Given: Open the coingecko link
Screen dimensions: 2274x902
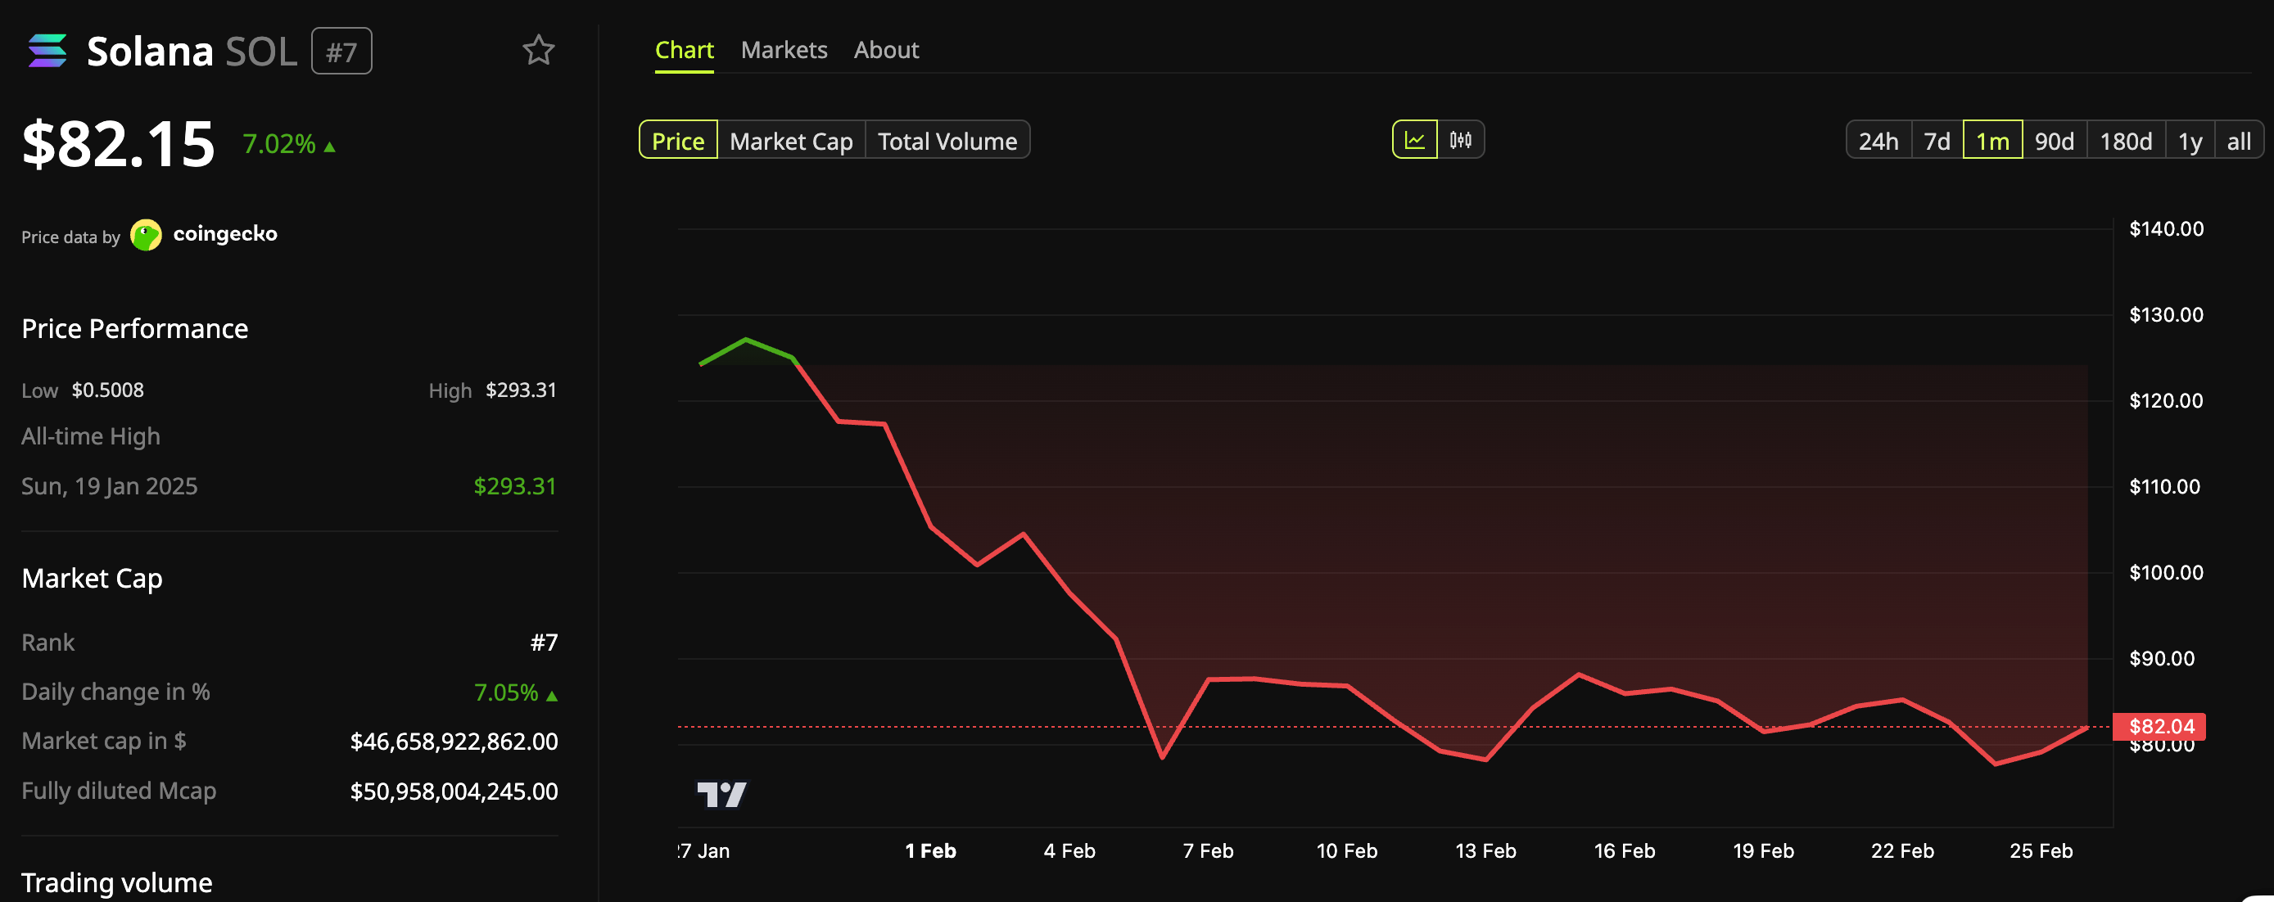Looking at the screenshot, I should (226, 234).
